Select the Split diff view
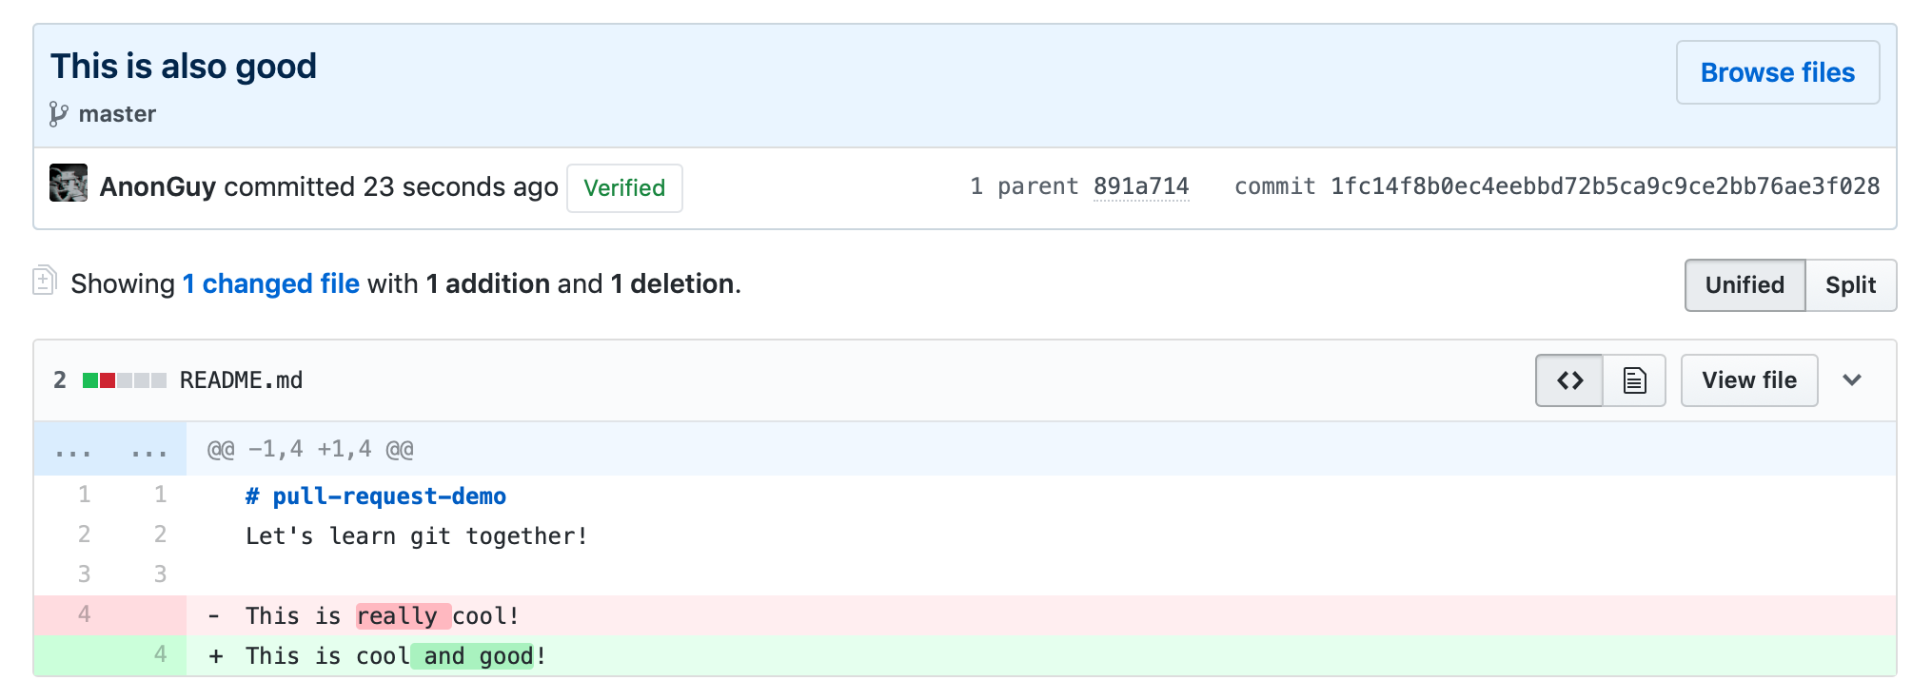Viewport: 1932px width, 700px height. (x=1850, y=285)
